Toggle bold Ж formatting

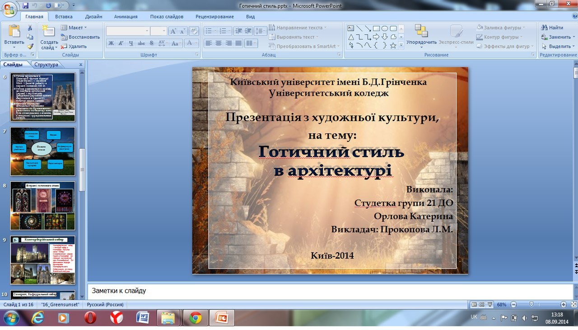coord(111,43)
